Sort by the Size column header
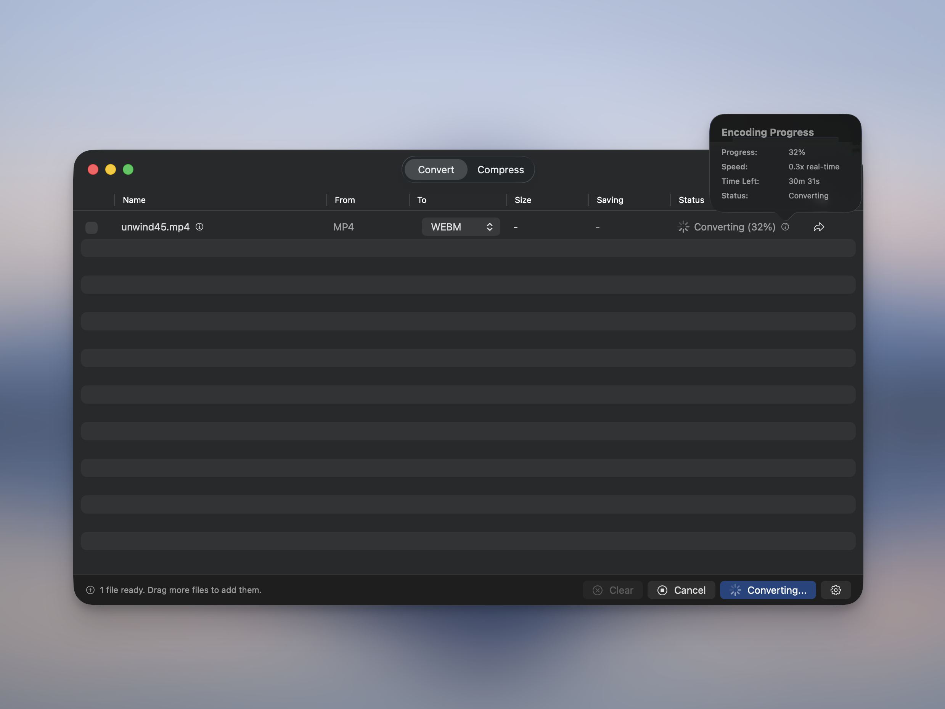Viewport: 945px width, 709px height. pos(522,200)
